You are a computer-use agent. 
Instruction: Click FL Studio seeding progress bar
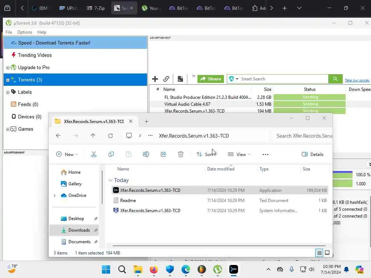pyautogui.click(x=309, y=97)
